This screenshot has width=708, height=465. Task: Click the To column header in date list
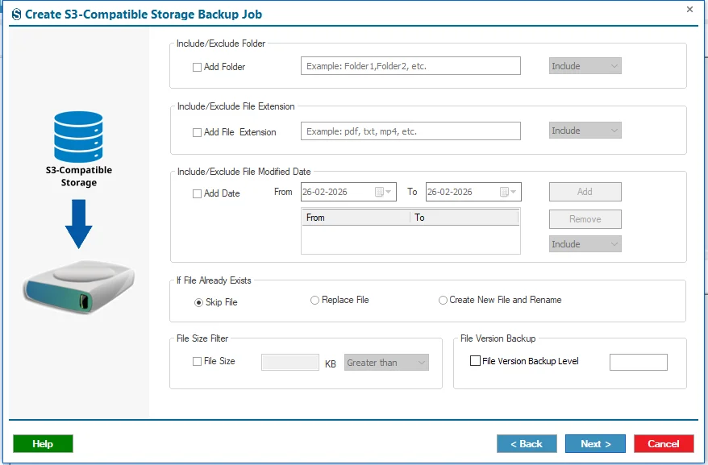pyautogui.click(x=464, y=218)
